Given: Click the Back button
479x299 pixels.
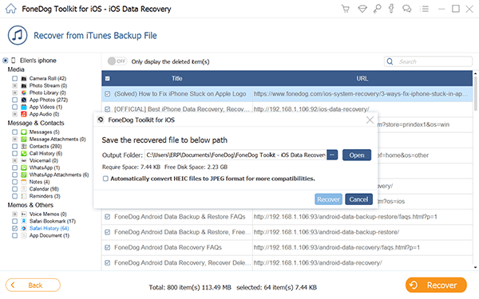Looking at the screenshot, I should pyautogui.click(x=33, y=285).
